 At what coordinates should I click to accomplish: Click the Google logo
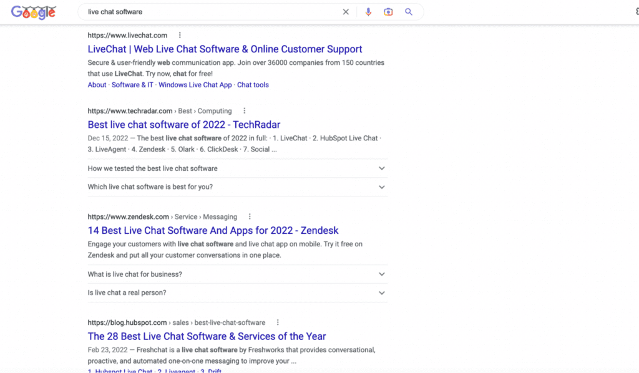pyautogui.click(x=34, y=12)
